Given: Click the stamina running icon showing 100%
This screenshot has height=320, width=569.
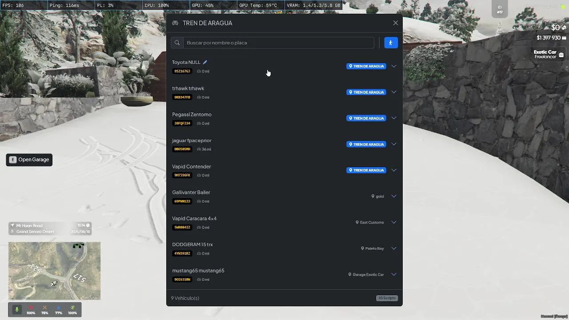Looking at the screenshot, I should click(x=72, y=308).
